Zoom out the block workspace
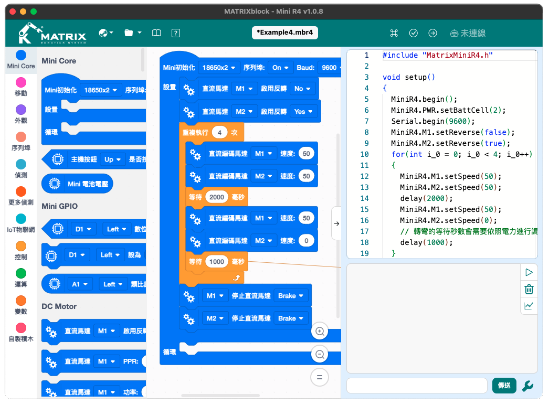The width and height of the screenshot is (549, 405). [x=320, y=354]
